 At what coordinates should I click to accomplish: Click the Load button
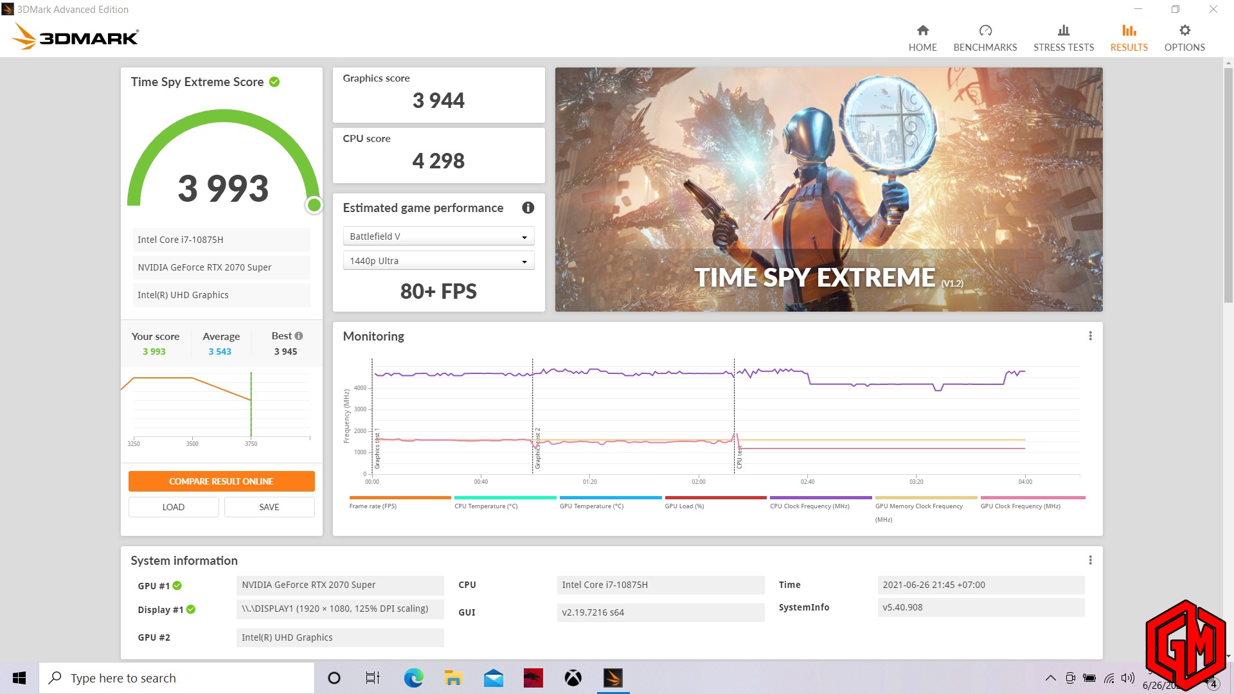click(174, 507)
